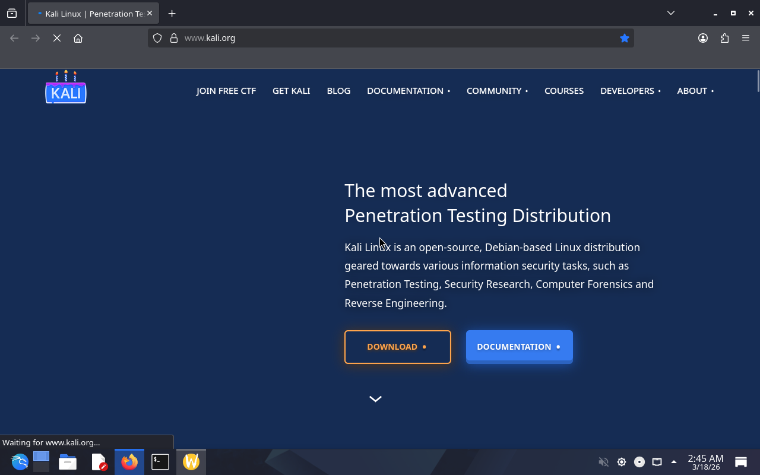
Task: Click the scroll-down chevron below the buttons
Action: (x=375, y=399)
